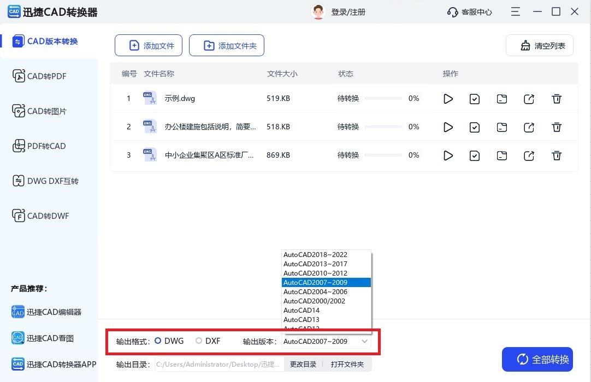Viewport: 591px width, 382px height.
Task: Launch 迅捷CAD编辑器 from product recommendations
Action: pyautogui.click(x=46, y=312)
